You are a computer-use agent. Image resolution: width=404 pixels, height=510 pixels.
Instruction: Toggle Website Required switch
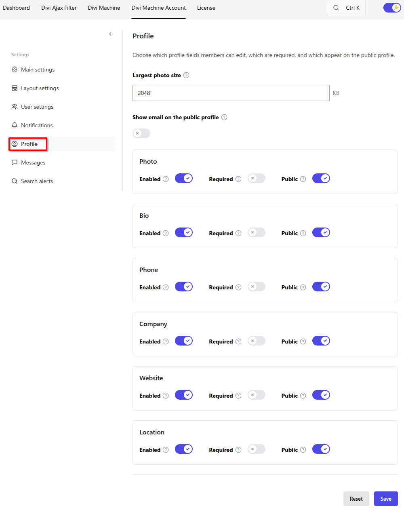(257, 395)
